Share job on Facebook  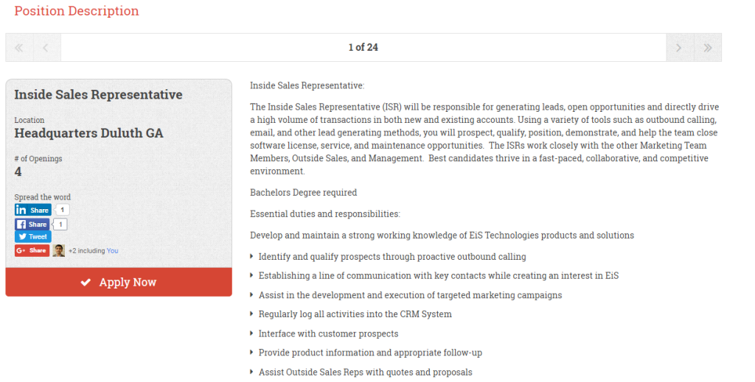pyautogui.click(x=32, y=224)
